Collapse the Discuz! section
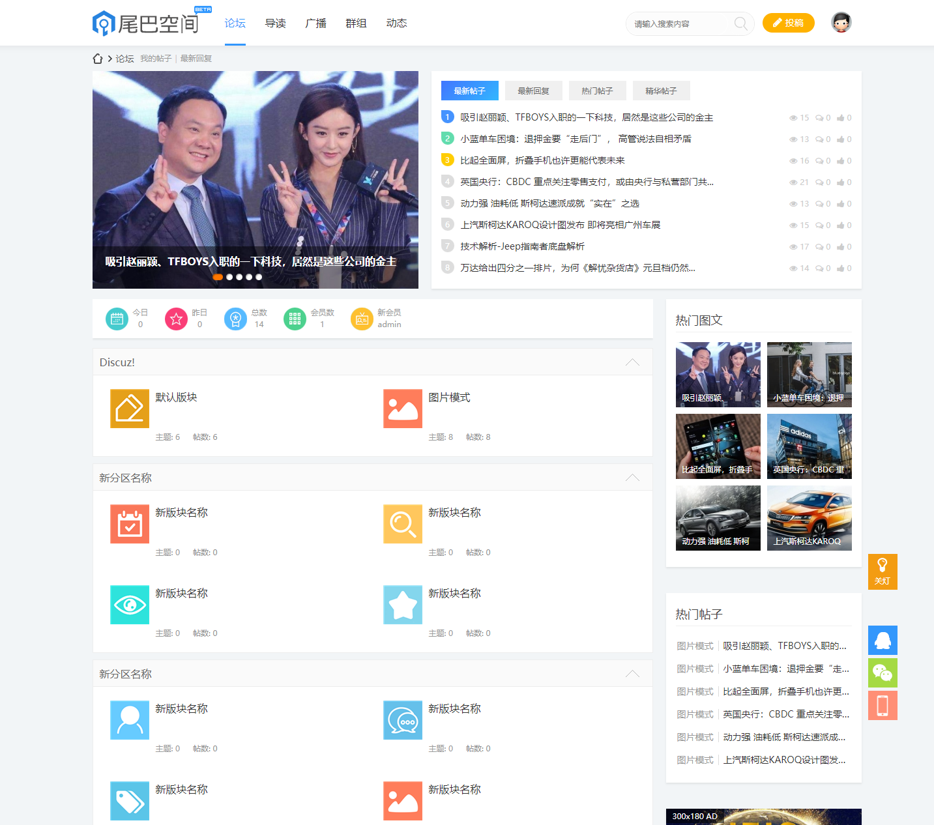934x825 pixels. (x=632, y=362)
